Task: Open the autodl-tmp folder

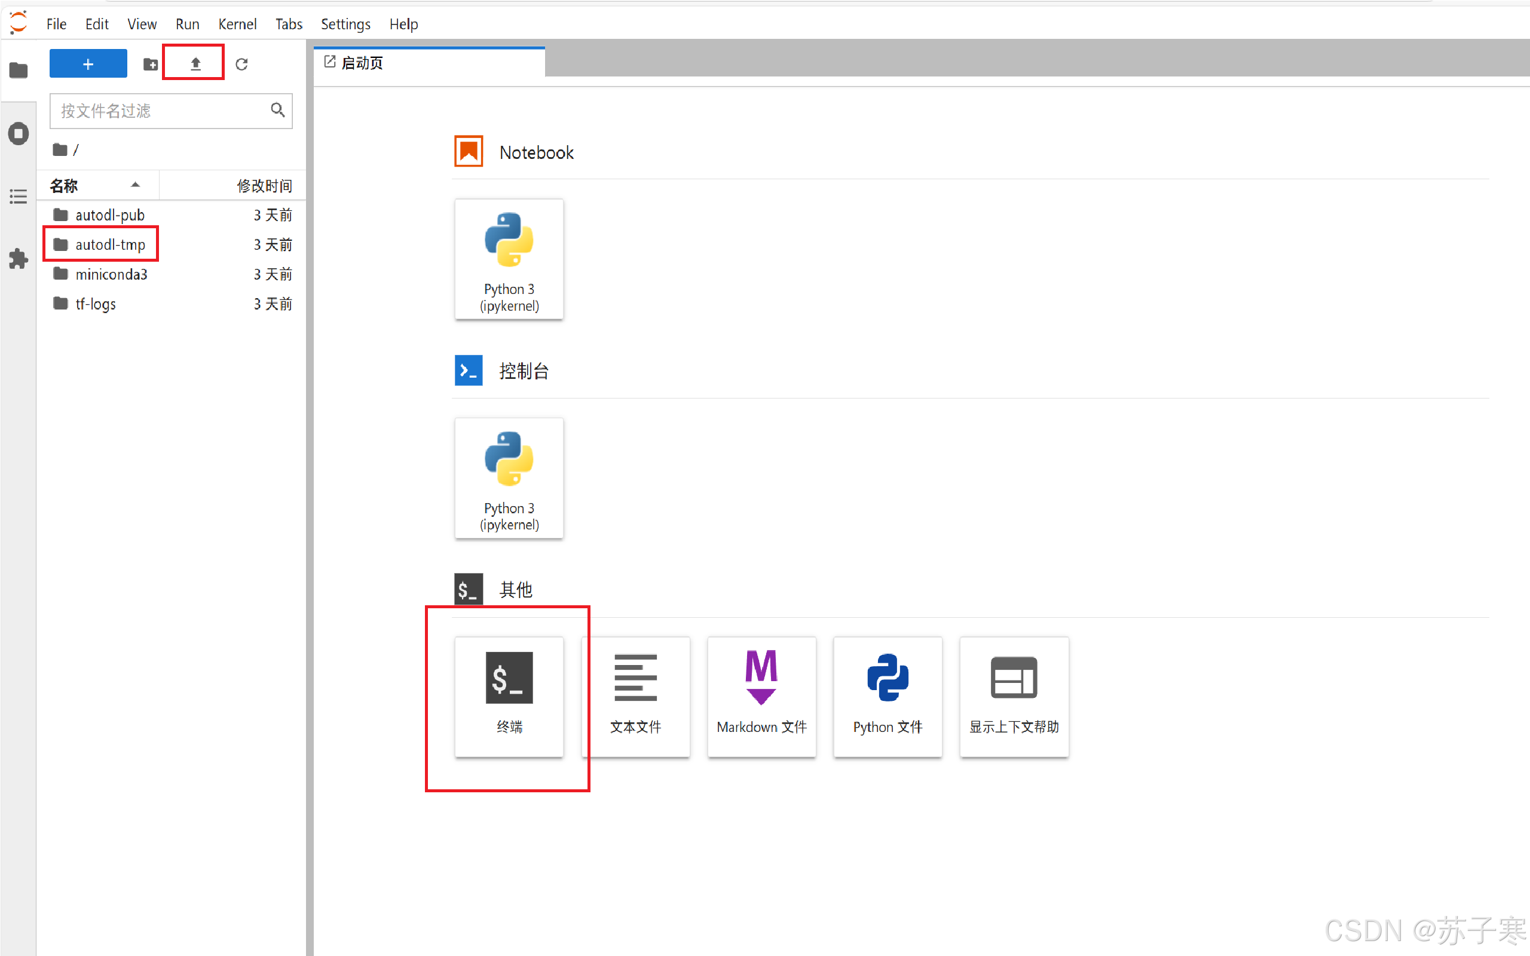Action: click(110, 245)
